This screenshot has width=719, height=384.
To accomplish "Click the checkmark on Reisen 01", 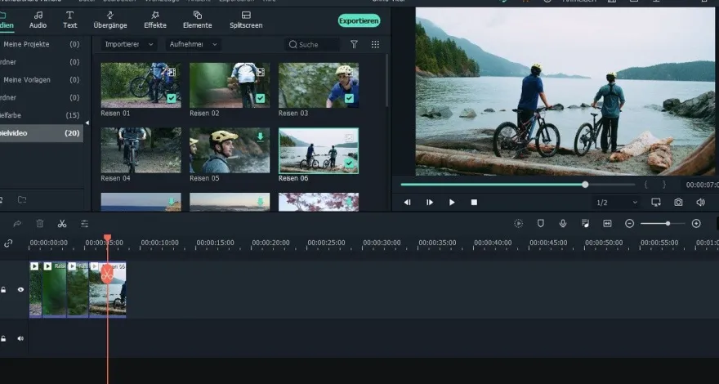I will point(172,98).
